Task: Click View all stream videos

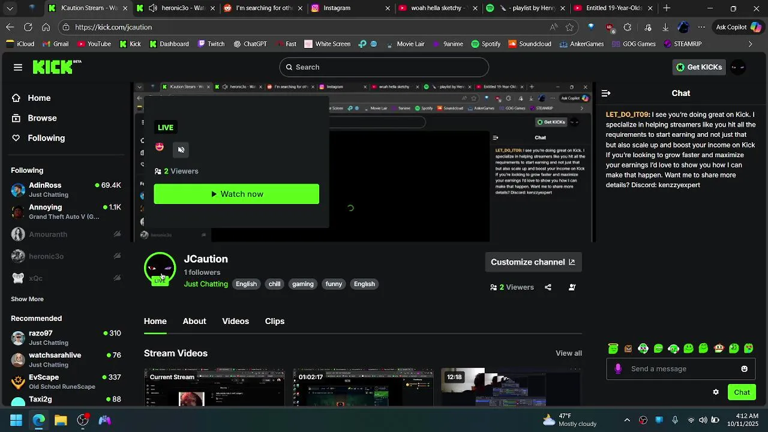Action: (x=569, y=353)
